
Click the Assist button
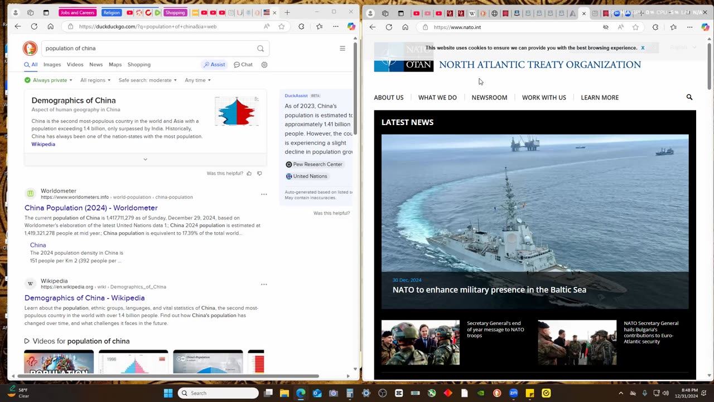214,65
